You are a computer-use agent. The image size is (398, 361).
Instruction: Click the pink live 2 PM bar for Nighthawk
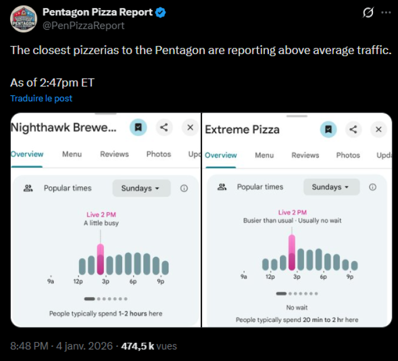tap(101, 259)
